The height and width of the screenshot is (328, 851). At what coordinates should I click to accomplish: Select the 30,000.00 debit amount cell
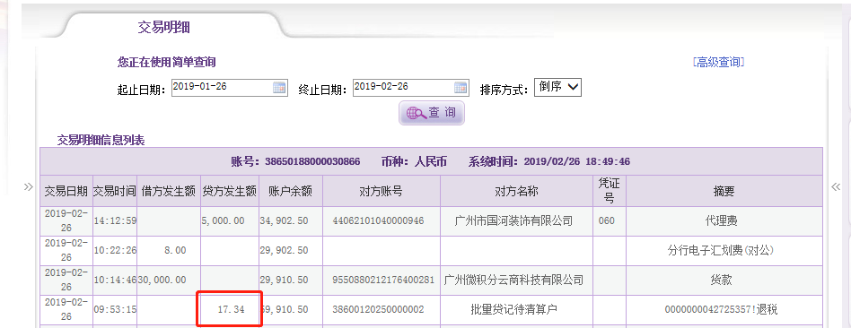click(169, 281)
